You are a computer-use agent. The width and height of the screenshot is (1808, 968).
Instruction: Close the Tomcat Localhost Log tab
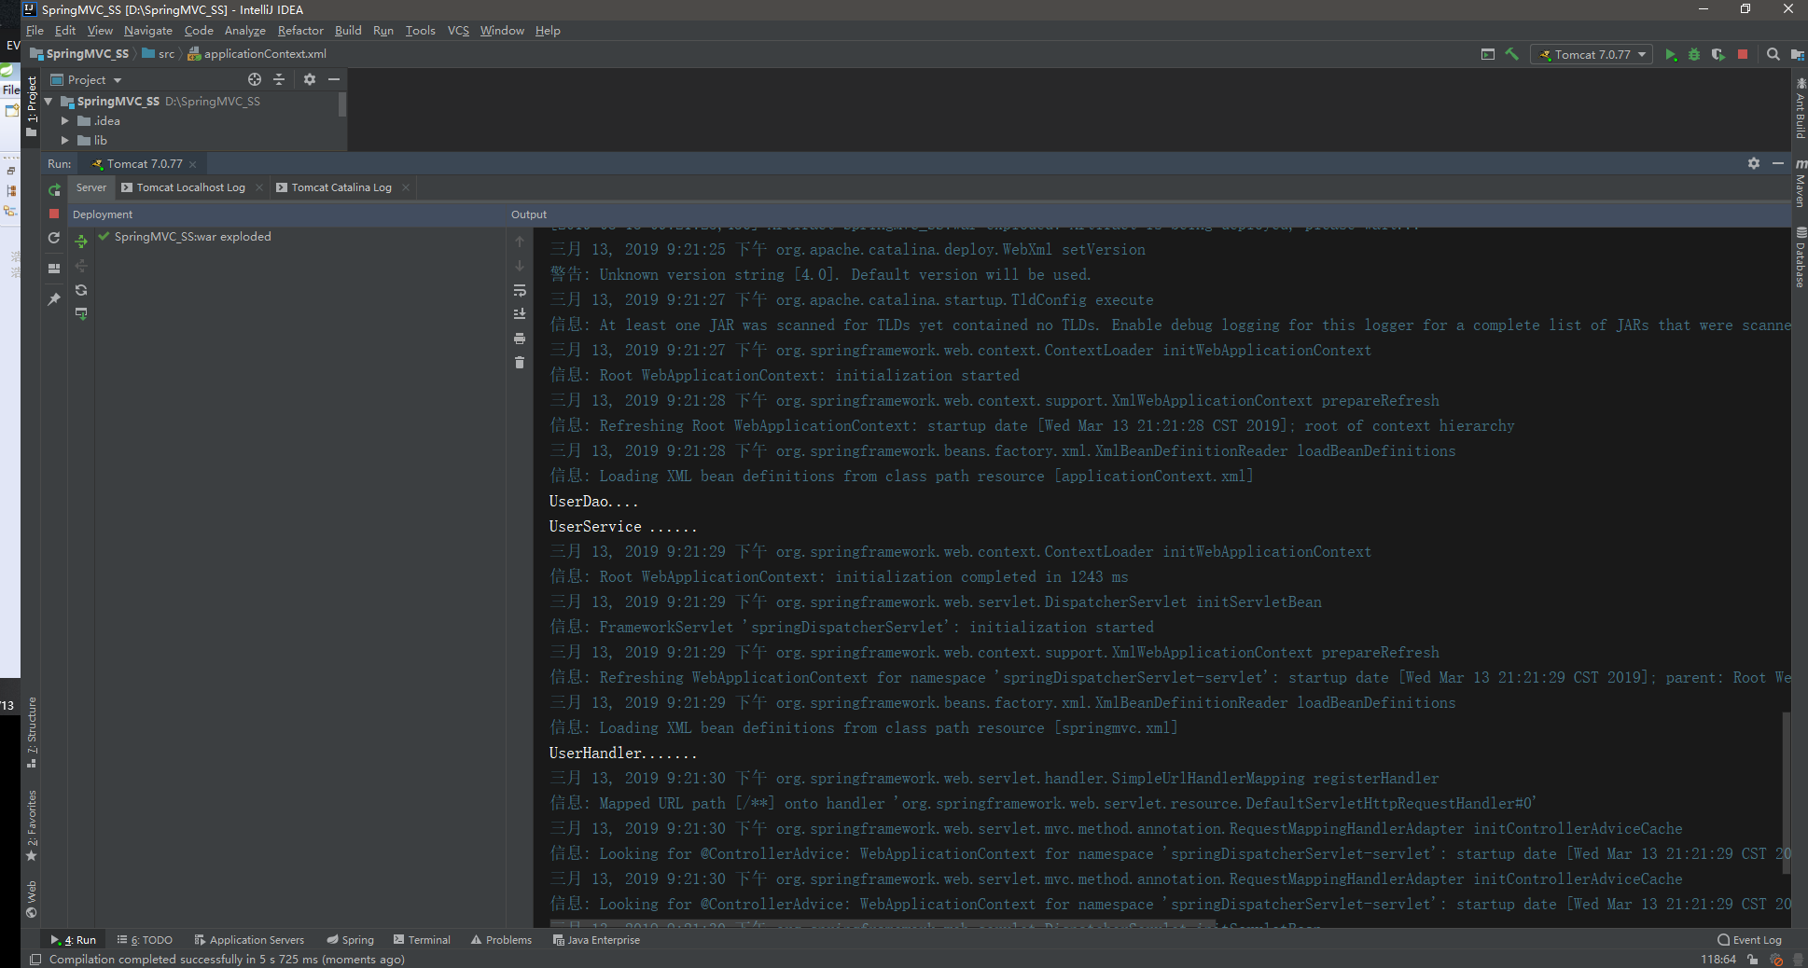259,187
